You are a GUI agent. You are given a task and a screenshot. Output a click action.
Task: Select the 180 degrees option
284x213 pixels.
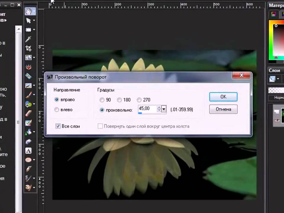[119, 100]
